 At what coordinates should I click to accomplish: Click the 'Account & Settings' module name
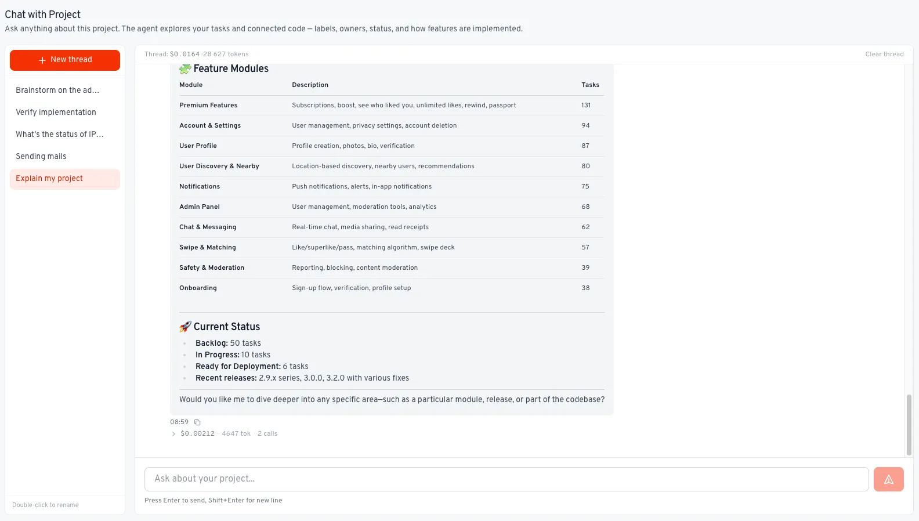pyautogui.click(x=210, y=126)
